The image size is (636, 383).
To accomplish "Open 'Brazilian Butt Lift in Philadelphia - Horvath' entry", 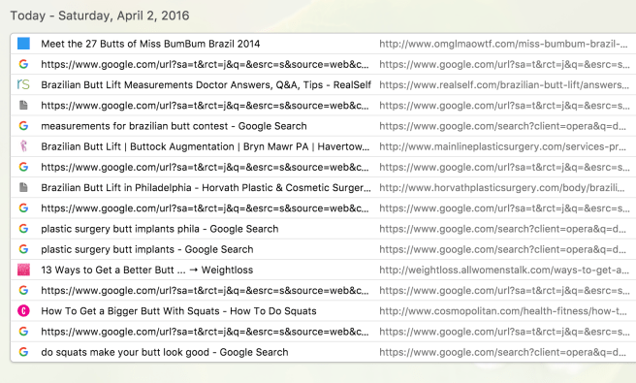I will (x=207, y=187).
